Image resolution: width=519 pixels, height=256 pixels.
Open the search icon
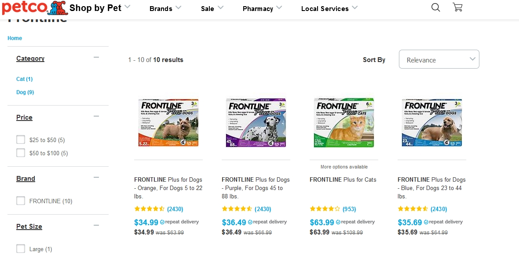point(435,7)
